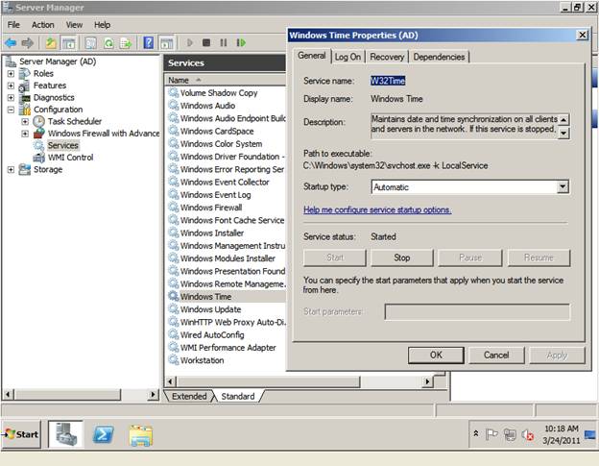Toggle the Show/Hide Console Tree icon

69,43
